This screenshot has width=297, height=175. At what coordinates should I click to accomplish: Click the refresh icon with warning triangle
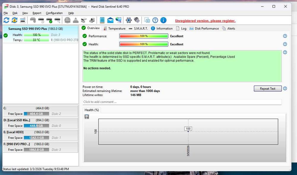coord(15,20)
